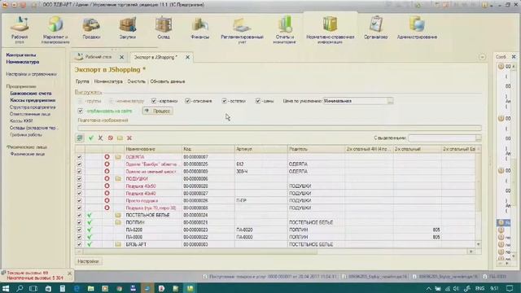Click green check status in ПОСТЕЛЬНОЕ БЕЛЬЕ row
The height and width of the screenshot is (293, 521).
tap(90, 215)
